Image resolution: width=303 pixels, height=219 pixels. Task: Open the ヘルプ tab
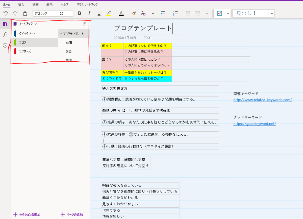64,5
